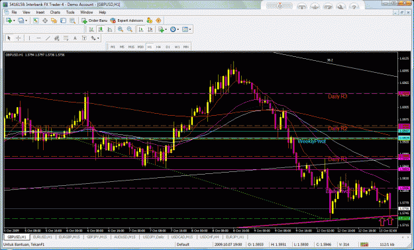This screenshot has width=414, height=250.
Task: Switch timeframe to M15
Action: 131,47
